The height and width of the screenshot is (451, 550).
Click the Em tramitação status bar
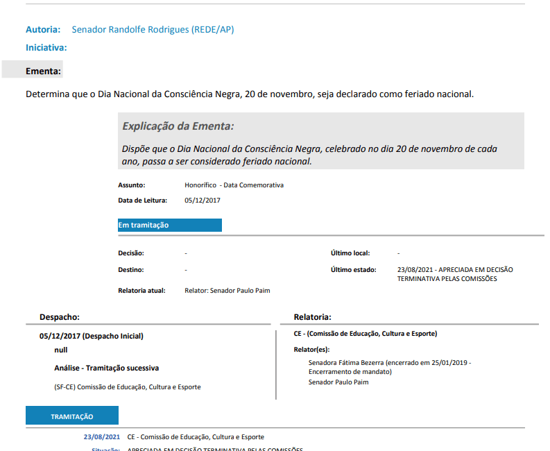[x=169, y=225]
